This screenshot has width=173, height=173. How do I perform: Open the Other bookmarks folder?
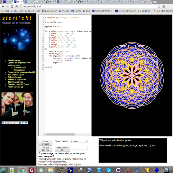[x=165, y=11]
